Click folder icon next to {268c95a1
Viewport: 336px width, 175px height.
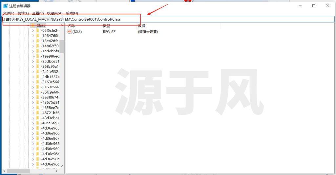click(x=38, y=66)
